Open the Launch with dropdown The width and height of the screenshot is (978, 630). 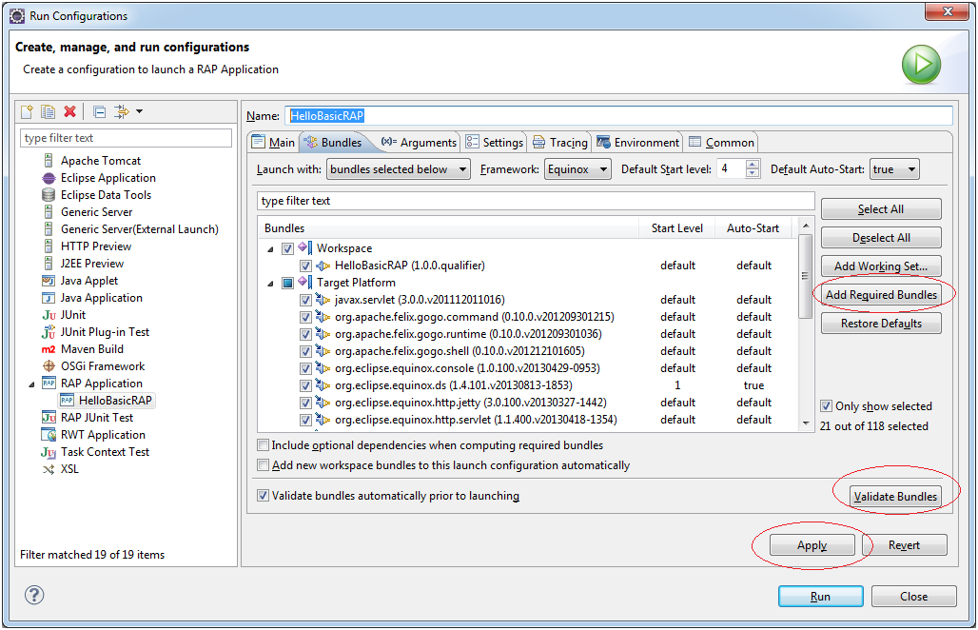[x=399, y=169]
